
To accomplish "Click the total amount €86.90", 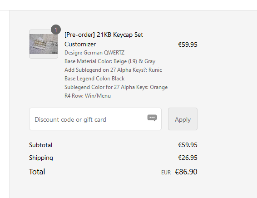I will pos(186,172).
